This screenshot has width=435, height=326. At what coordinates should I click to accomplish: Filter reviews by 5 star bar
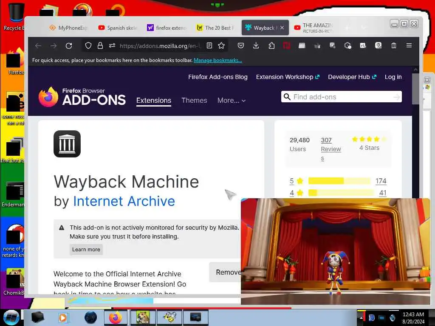pyautogui.click(x=339, y=181)
